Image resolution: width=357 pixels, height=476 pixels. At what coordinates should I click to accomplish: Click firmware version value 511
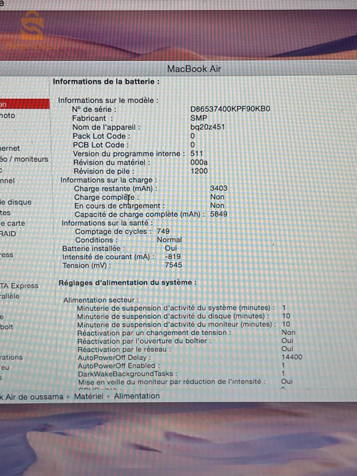pos(197,154)
